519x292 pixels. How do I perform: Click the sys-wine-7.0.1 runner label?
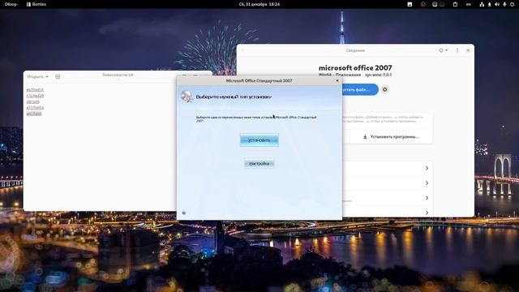pyautogui.click(x=379, y=75)
